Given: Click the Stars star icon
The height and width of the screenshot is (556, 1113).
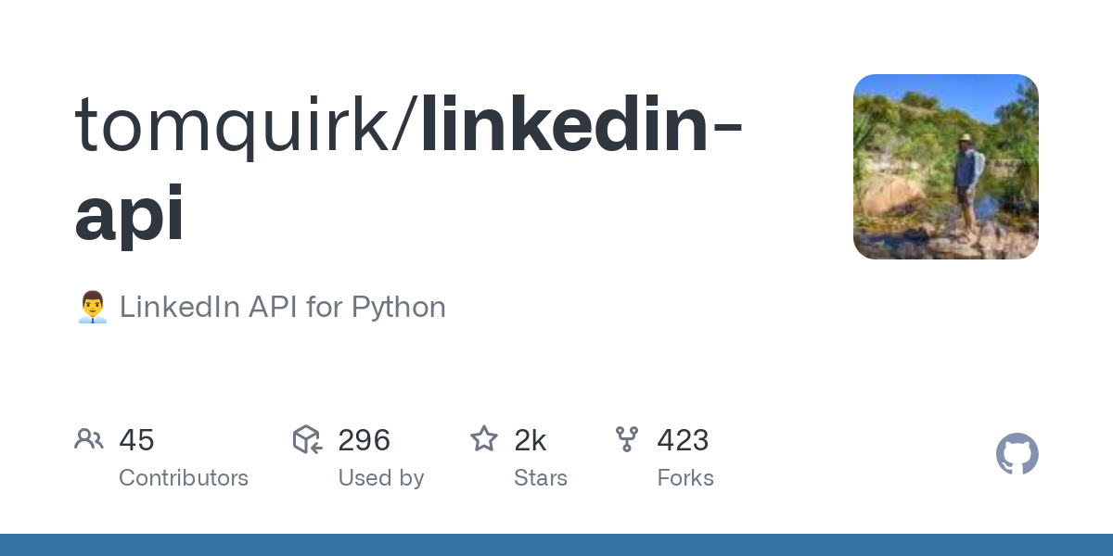Looking at the screenshot, I should [484, 438].
